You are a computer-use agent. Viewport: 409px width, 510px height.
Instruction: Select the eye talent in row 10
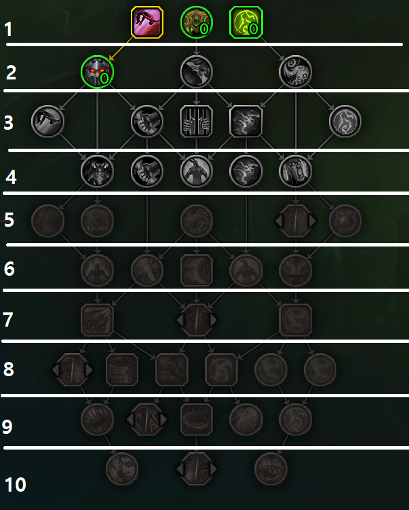[271, 469]
